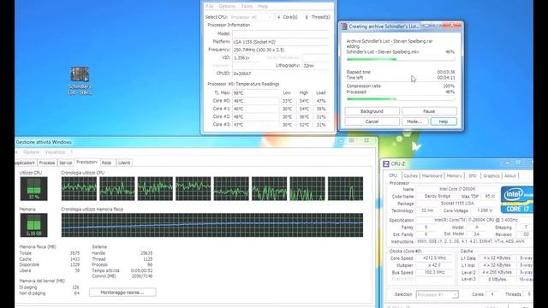Switch to Memory tab in CPU-Z

click(455, 176)
